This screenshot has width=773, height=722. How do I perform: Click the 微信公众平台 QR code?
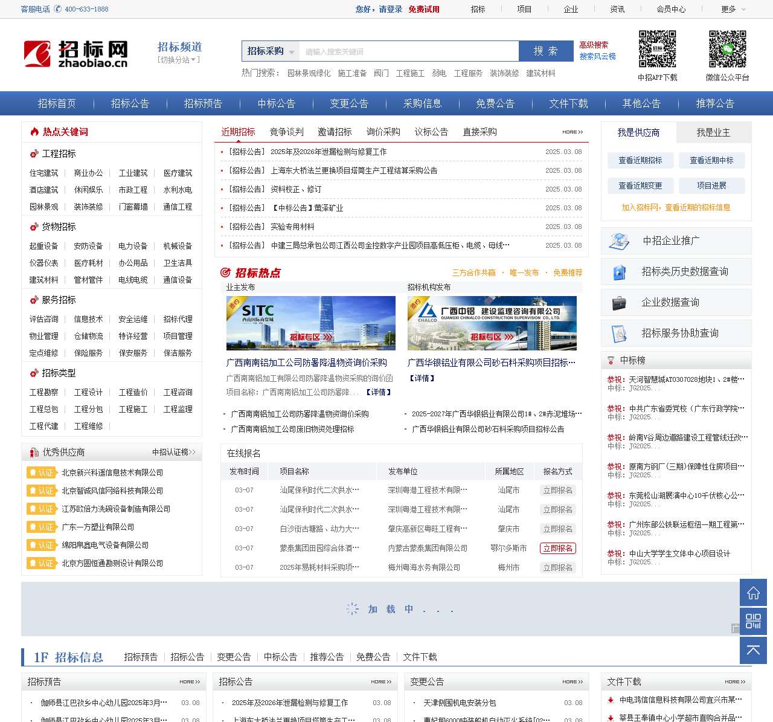(x=727, y=50)
